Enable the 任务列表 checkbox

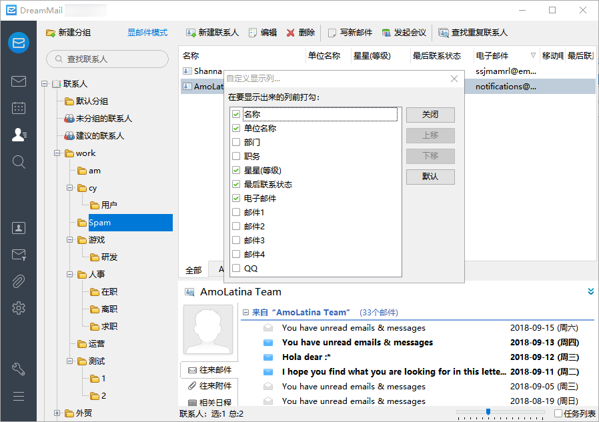pos(558,413)
